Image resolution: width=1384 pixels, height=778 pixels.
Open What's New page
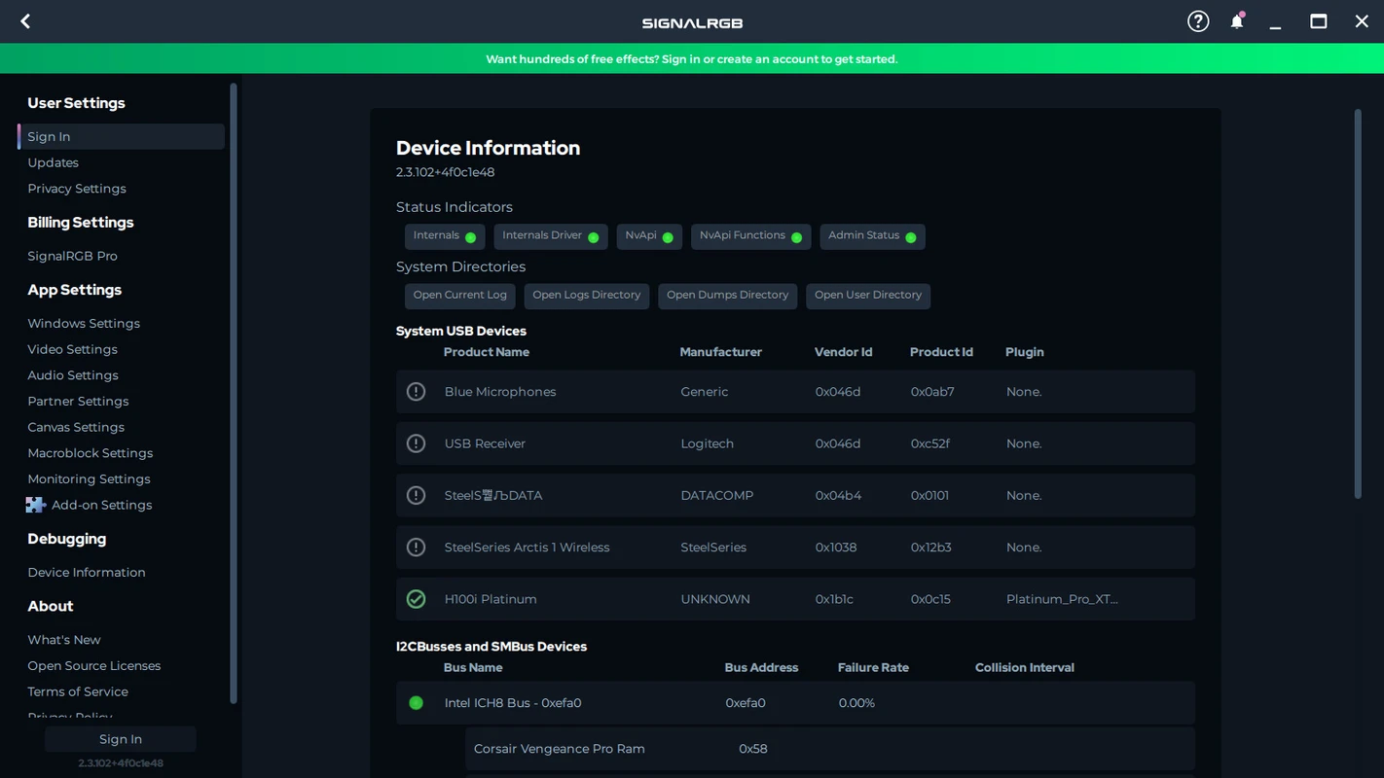tap(64, 640)
